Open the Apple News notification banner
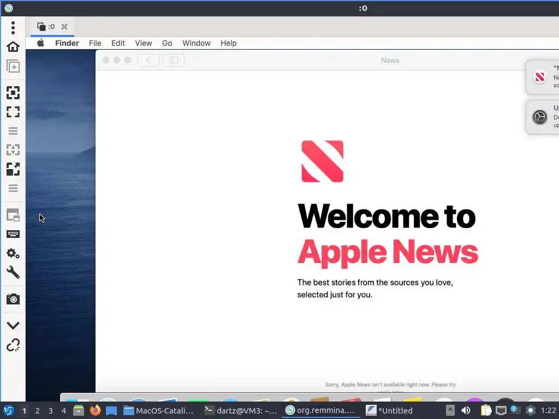The image size is (559, 419). tap(543, 77)
